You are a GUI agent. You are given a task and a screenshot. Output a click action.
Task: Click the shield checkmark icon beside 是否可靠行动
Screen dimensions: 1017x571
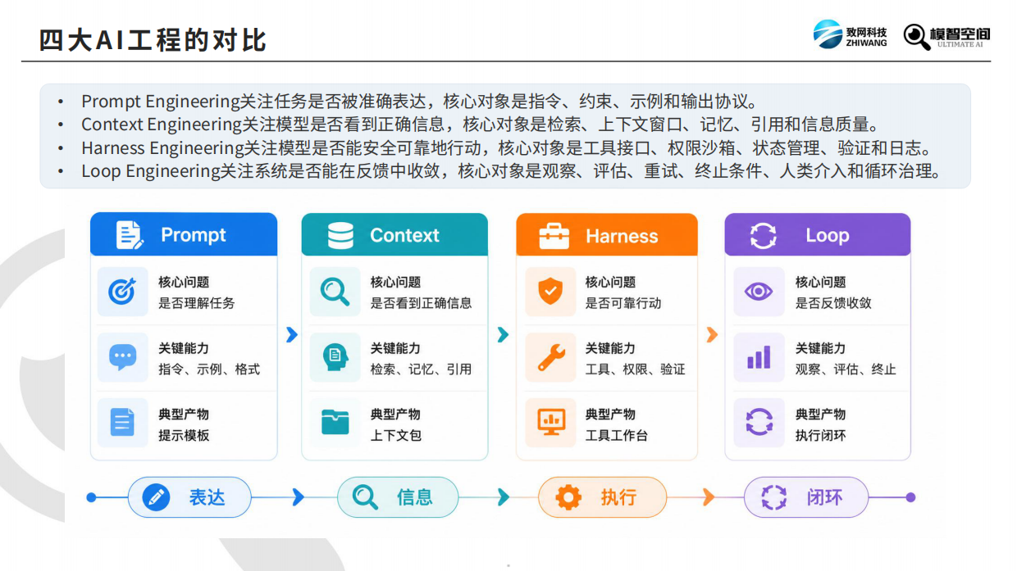point(550,292)
